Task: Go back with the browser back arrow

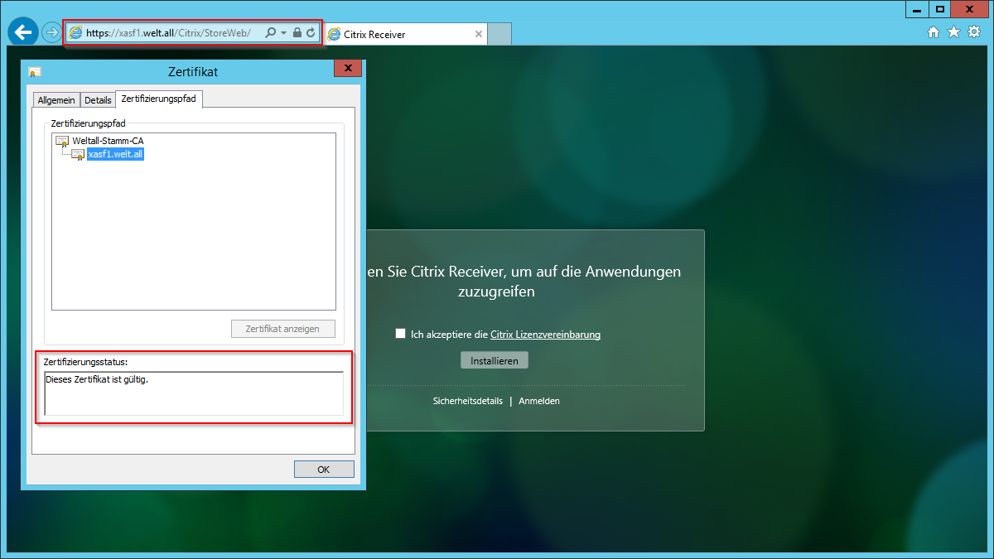Action: (x=22, y=32)
